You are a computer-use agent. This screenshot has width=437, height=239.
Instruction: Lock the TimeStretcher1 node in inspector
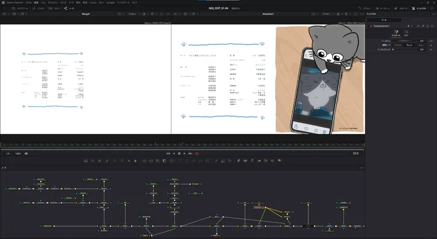pyautogui.click(x=427, y=26)
